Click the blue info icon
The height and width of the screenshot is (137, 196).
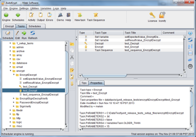coord(190,33)
